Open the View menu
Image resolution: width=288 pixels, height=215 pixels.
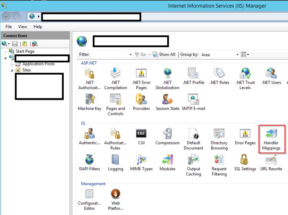(22, 26)
